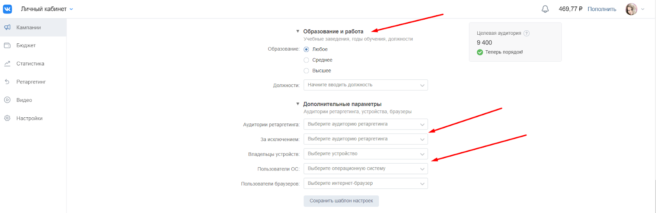Click the Видео play icon
This screenshot has width=656, height=213.
[x=7, y=100]
